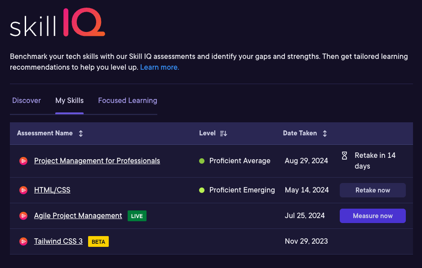Image resolution: width=422 pixels, height=268 pixels.
Task: Open the HTML/CSS assessment link
Action: (x=52, y=190)
